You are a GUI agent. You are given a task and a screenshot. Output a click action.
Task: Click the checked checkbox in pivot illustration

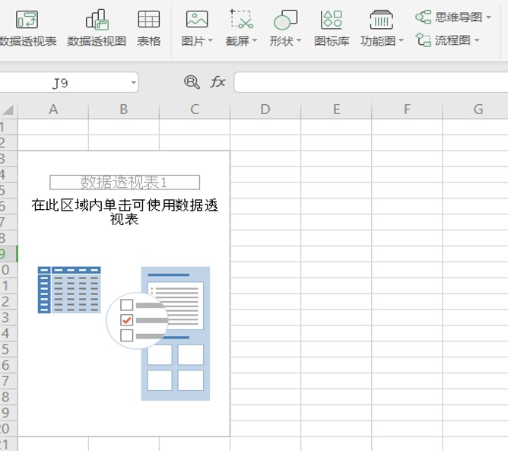point(127,320)
